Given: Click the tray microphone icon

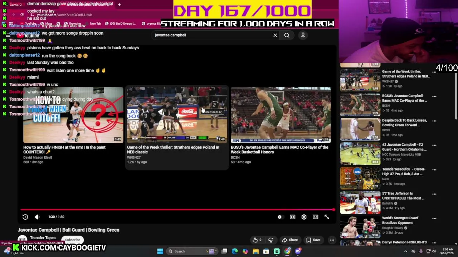Looking at the screenshot, I should pyautogui.click(x=421, y=251).
